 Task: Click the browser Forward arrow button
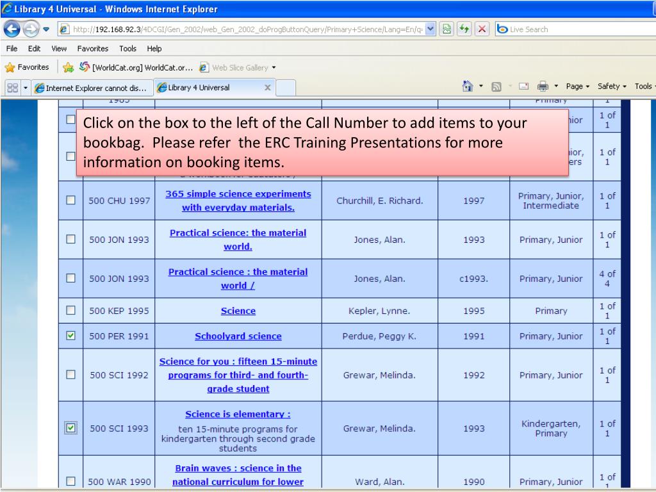point(31,29)
